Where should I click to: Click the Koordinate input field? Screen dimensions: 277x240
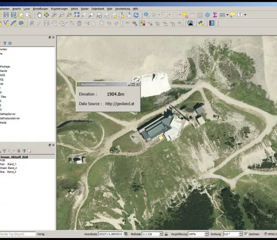(x=110, y=234)
